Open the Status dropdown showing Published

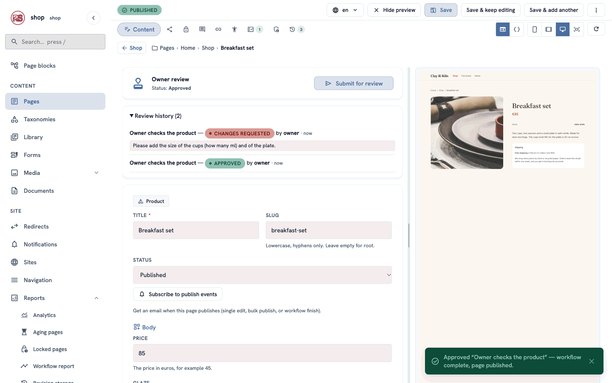click(x=262, y=275)
